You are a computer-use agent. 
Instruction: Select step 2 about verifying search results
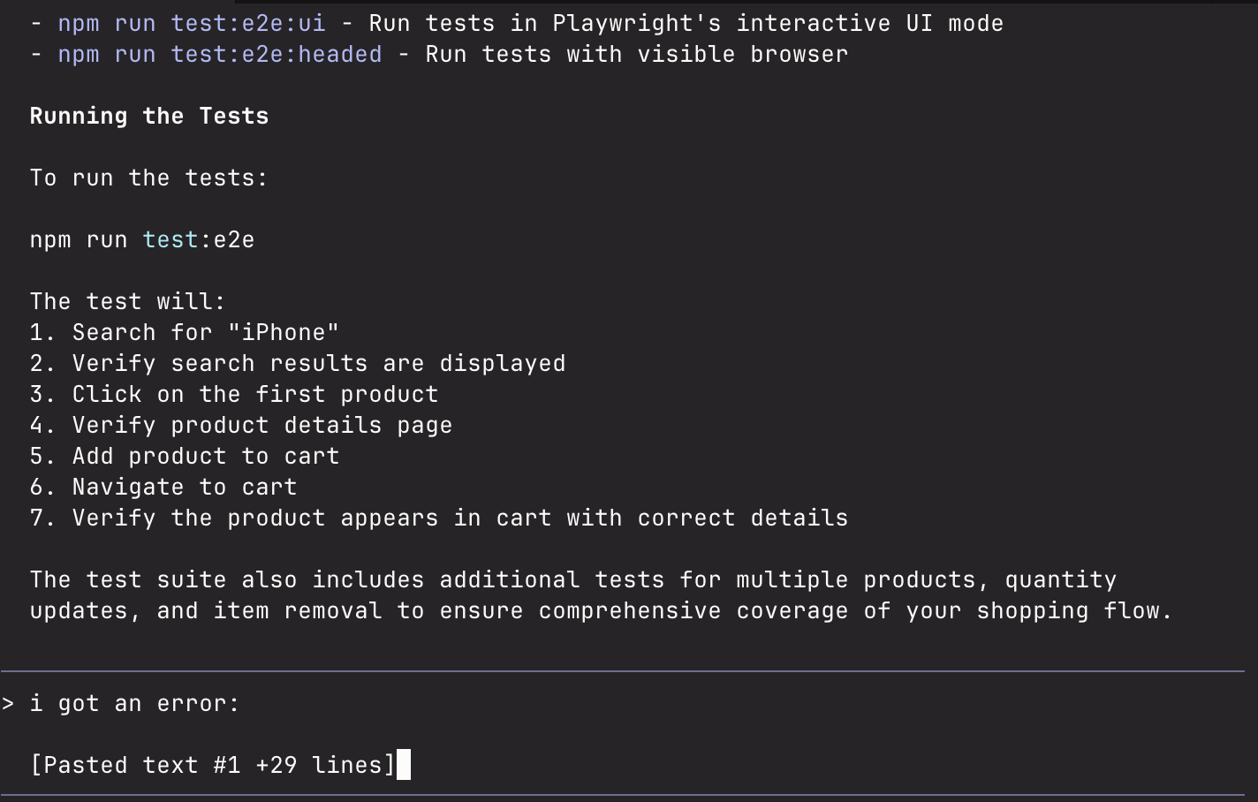coord(297,363)
